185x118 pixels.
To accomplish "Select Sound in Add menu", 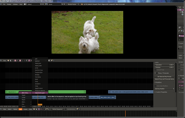I will (25, 95).
